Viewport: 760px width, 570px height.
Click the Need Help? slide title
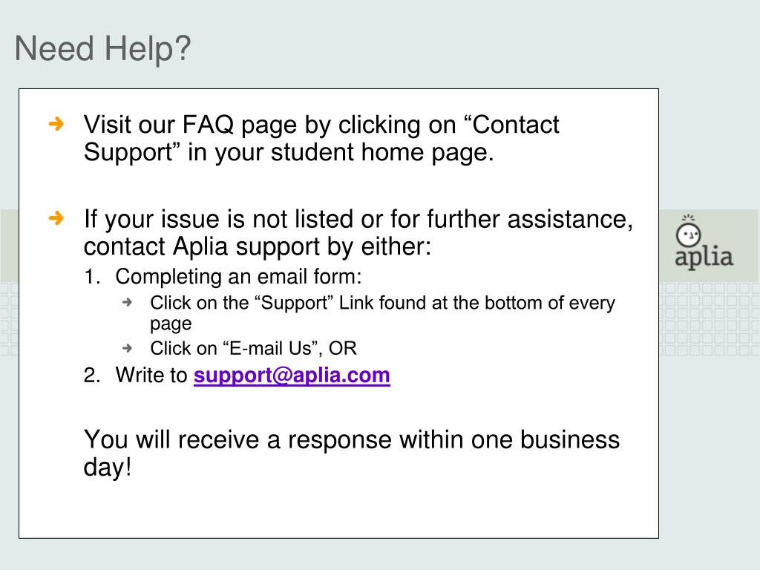click(x=102, y=49)
